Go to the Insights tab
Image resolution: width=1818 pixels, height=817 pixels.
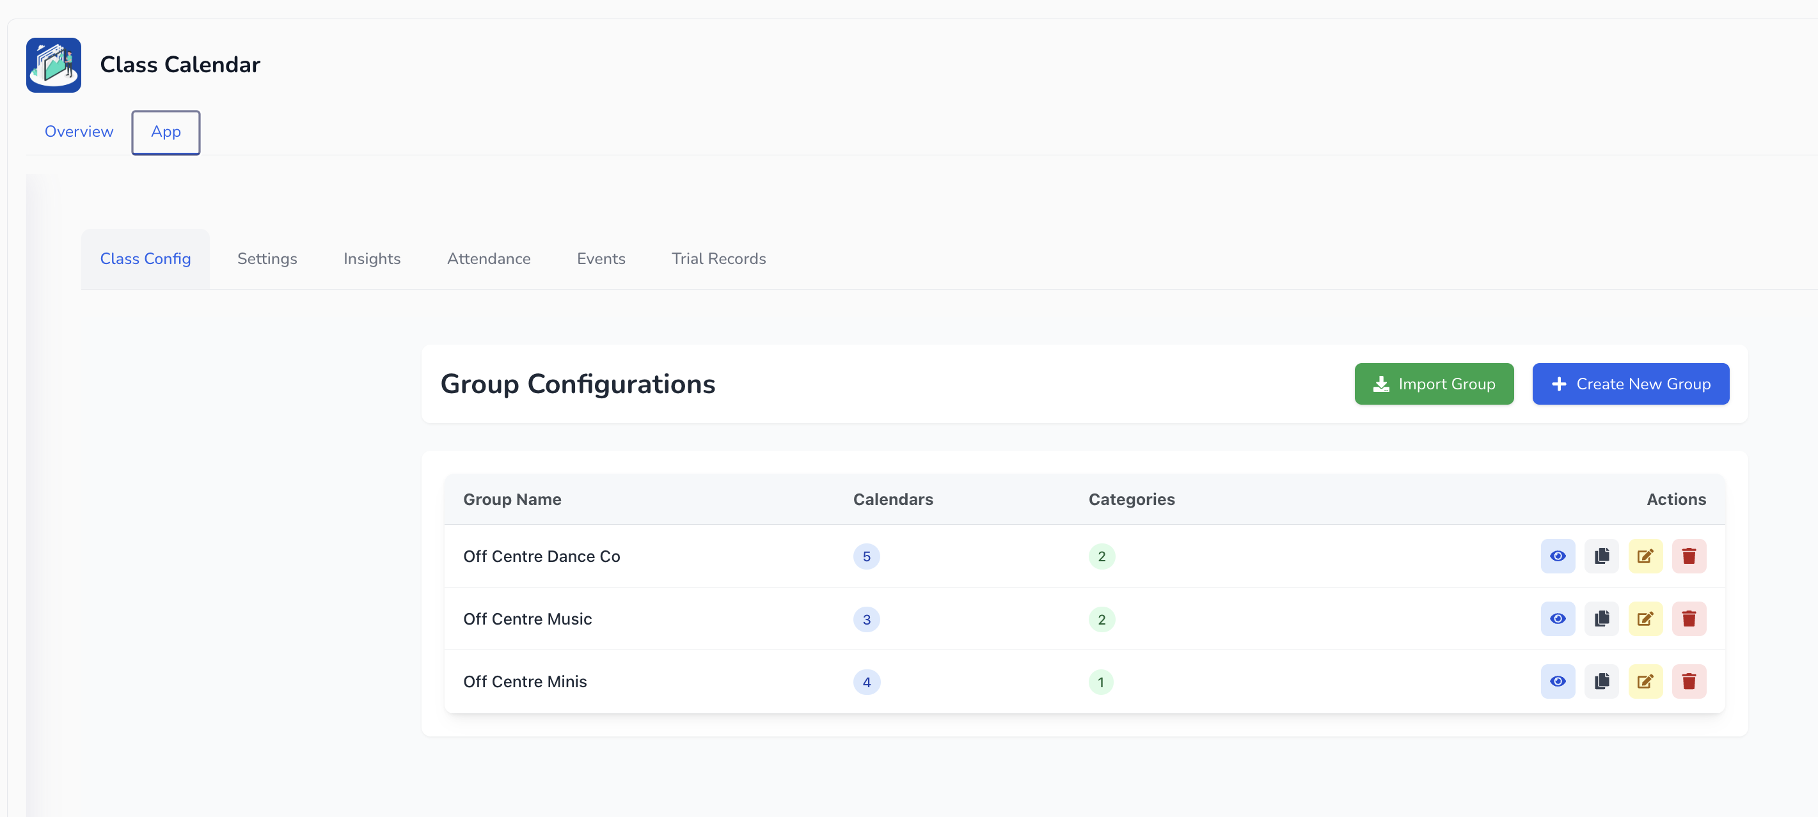click(x=372, y=259)
